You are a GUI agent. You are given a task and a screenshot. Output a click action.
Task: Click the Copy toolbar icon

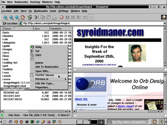coord(43,17)
